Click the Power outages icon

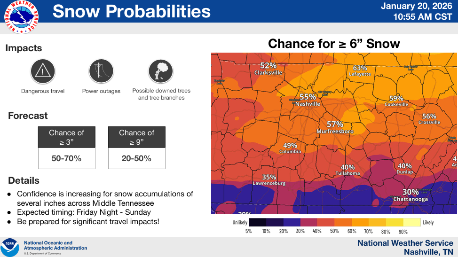pyautogui.click(x=101, y=71)
